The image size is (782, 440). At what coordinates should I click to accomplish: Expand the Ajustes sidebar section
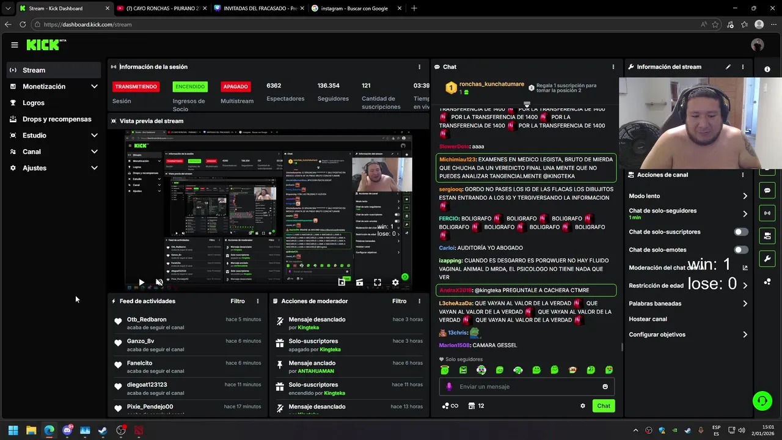tap(54, 168)
